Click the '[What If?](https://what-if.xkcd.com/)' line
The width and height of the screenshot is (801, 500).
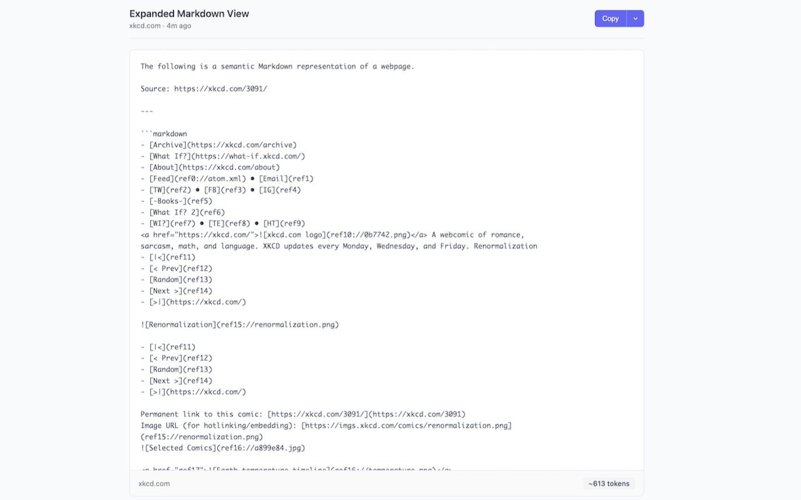223,156
